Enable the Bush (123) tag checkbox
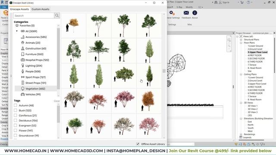This screenshot has height=155, width=276. pos(16,110)
